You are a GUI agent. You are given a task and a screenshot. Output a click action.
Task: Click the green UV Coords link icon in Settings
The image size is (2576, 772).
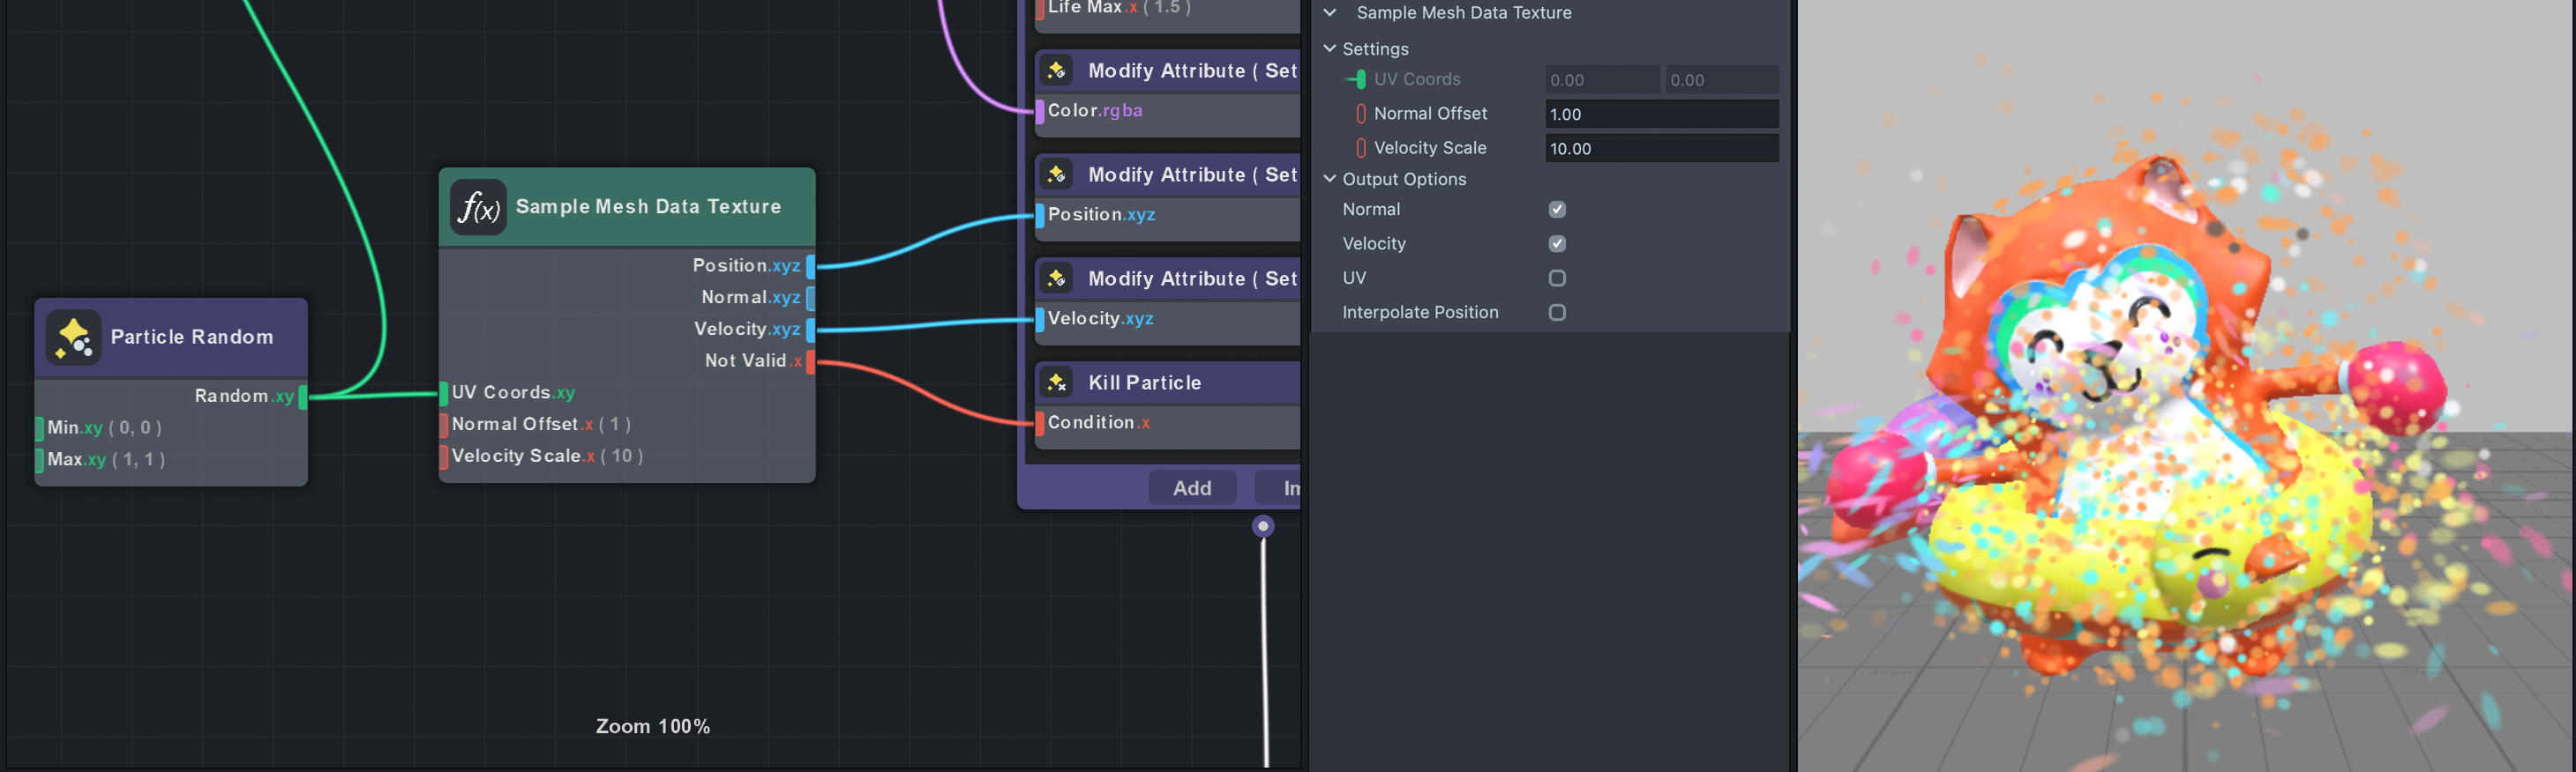pyautogui.click(x=1357, y=80)
